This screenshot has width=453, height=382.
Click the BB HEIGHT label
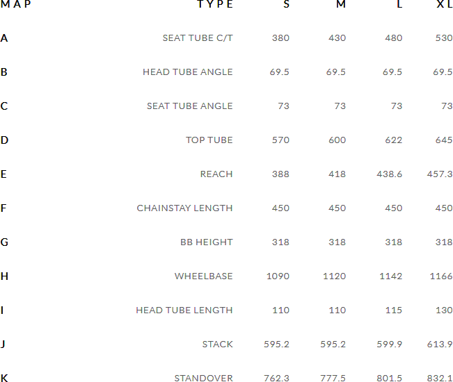206,242
